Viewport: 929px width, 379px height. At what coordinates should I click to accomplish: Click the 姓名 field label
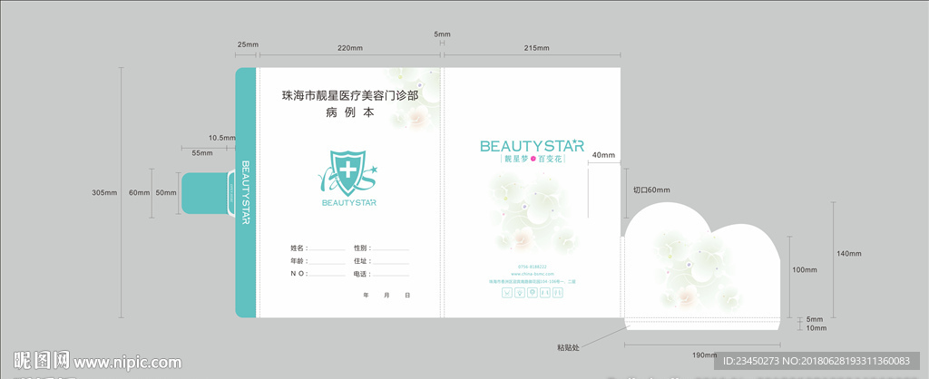(298, 248)
